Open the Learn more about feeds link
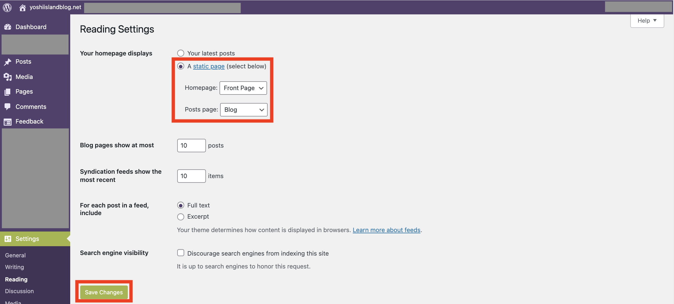This screenshot has width=674, height=304. coord(387,230)
